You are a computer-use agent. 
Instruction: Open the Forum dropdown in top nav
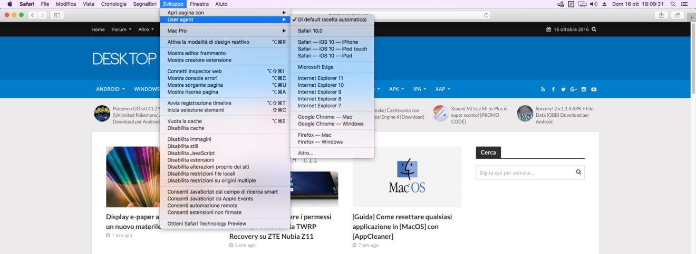(x=122, y=29)
